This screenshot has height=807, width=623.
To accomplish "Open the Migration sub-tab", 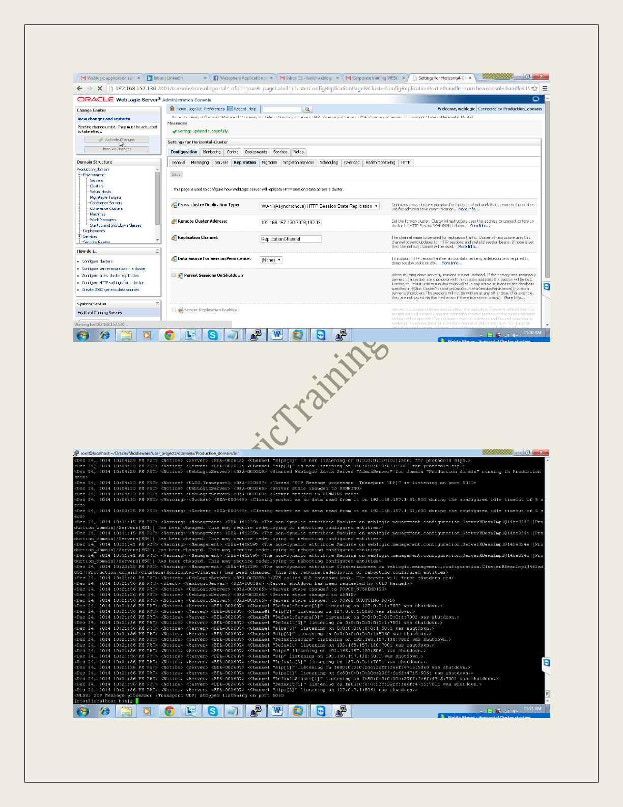I will [x=269, y=163].
